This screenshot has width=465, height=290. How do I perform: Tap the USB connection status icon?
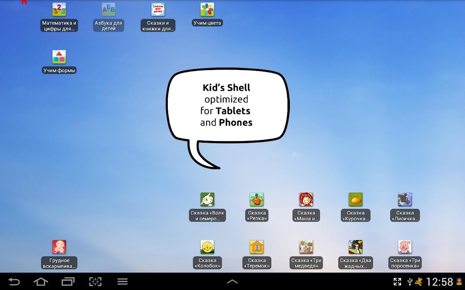coord(410,281)
